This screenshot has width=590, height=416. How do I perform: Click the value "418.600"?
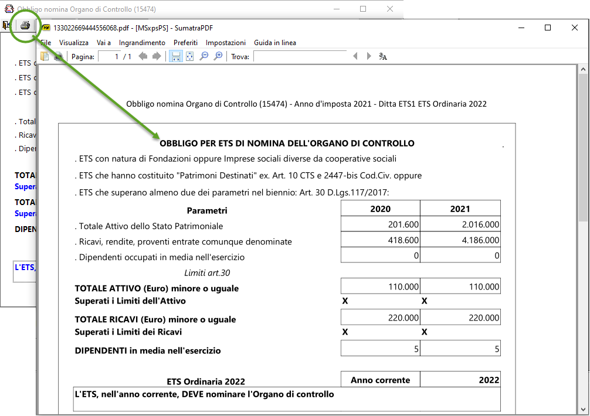click(x=403, y=240)
